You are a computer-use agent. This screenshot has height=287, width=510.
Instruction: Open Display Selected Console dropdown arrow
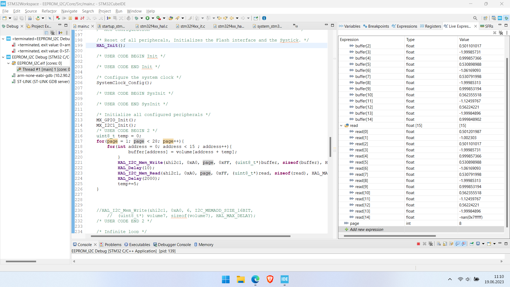click(x=483, y=244)
